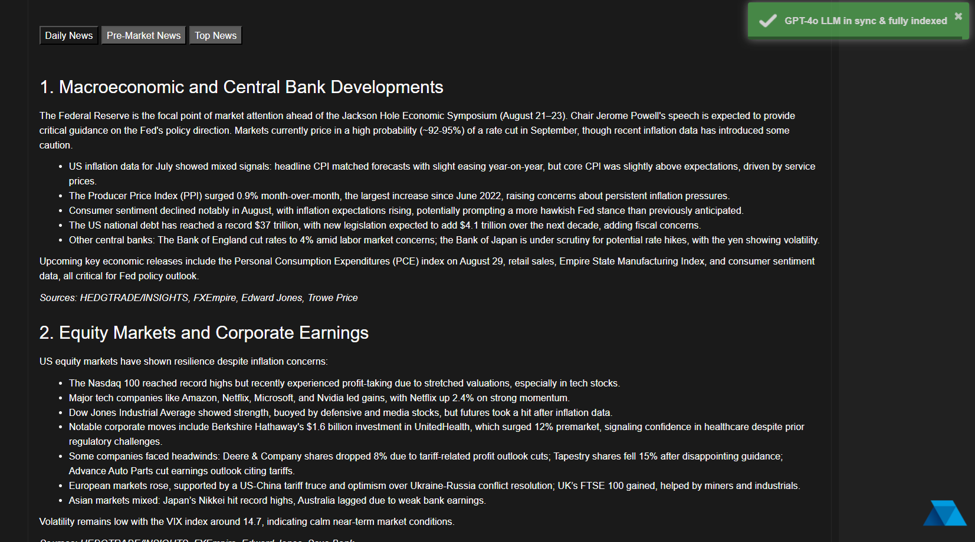Click the paragraph about Jackson Hole Economic Symposium
Image resolution: width=975 pixels, height=542 pixels.
(418, 130)
